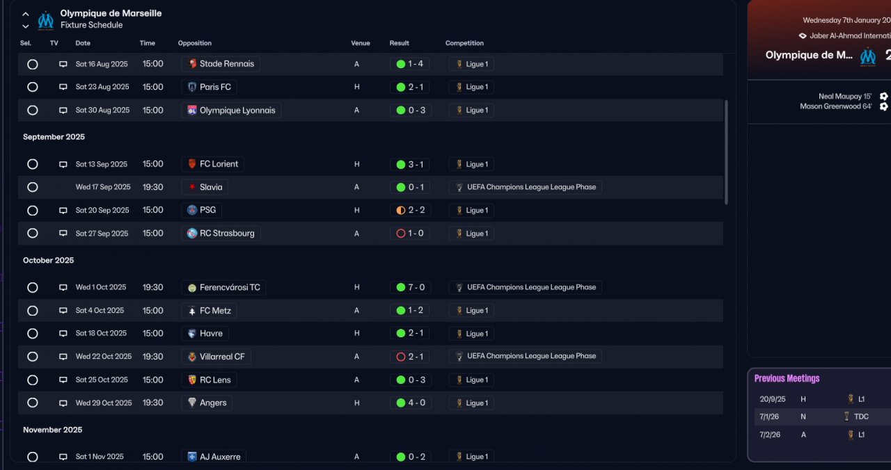Click TV icon for Angers fixture
This screenshot has height=470, width=891.
[63, 403]
